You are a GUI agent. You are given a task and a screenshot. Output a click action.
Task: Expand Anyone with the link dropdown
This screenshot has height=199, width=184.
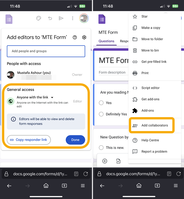(x=35, y=97)
